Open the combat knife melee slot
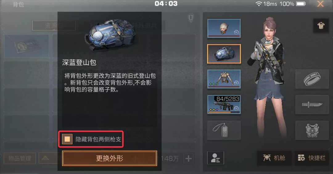The height and width of the screenshot is (174, 333). click(x=312, y=104)
